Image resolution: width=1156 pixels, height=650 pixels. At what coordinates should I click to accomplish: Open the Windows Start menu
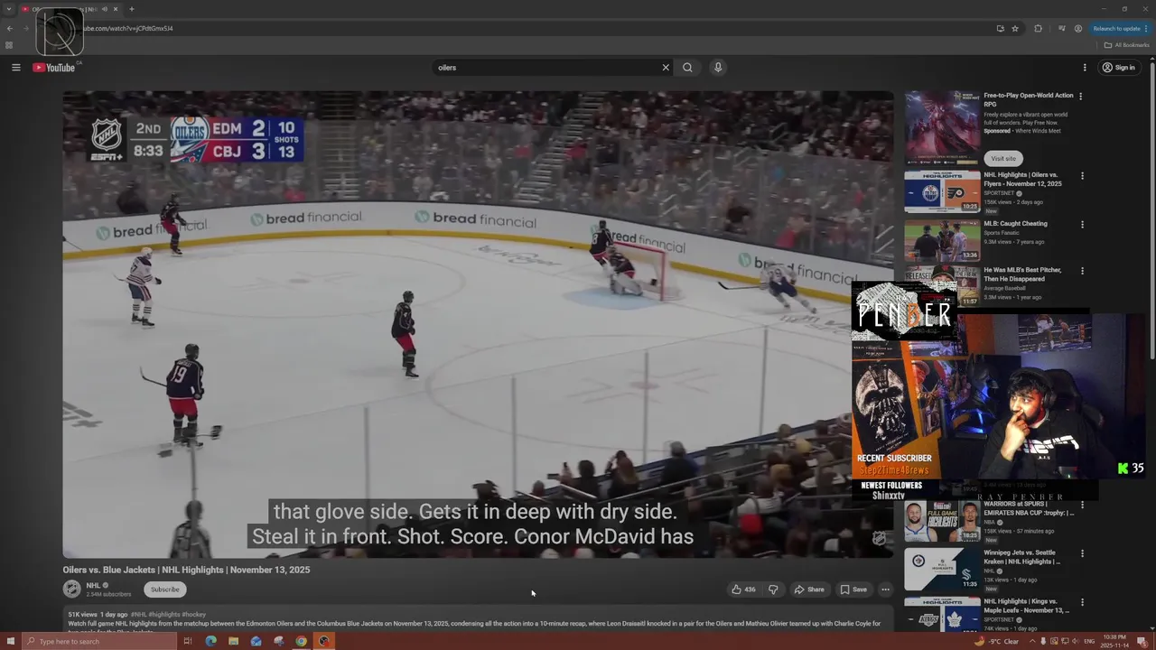(11, 641)
